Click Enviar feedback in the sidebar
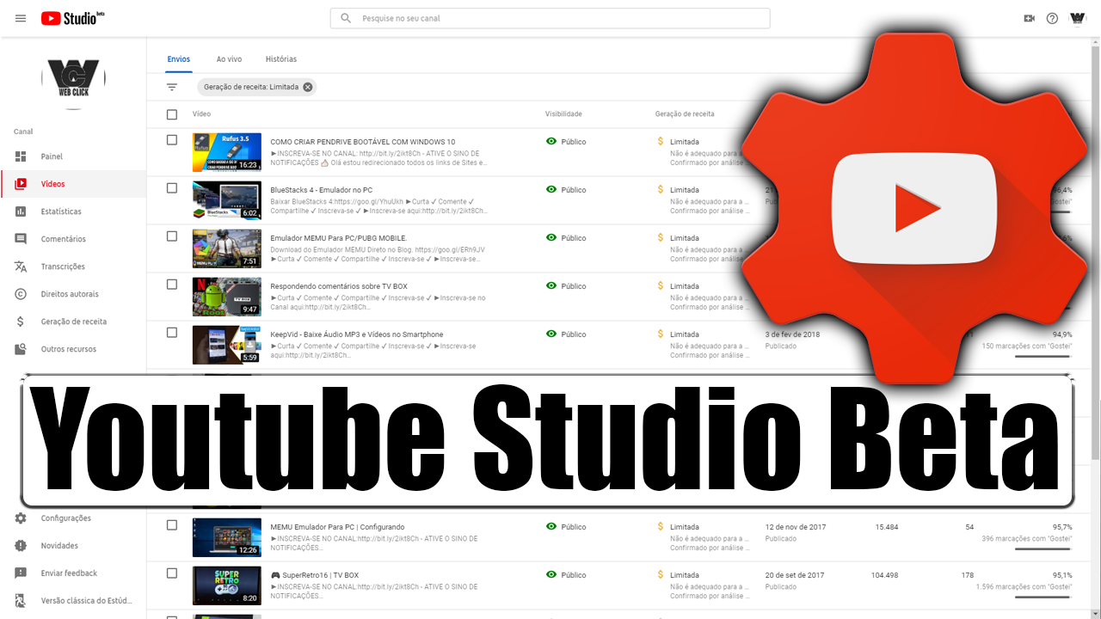 [69, 573]
